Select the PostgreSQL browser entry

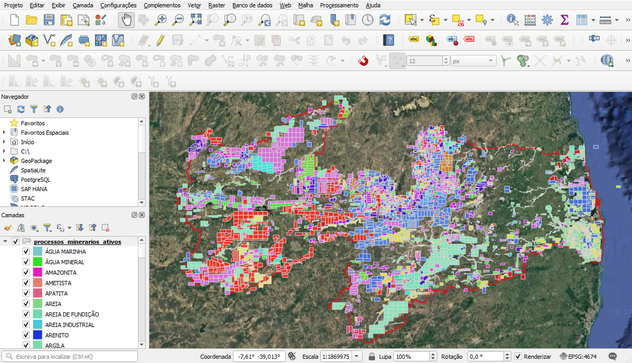click(x=35, y=180)
